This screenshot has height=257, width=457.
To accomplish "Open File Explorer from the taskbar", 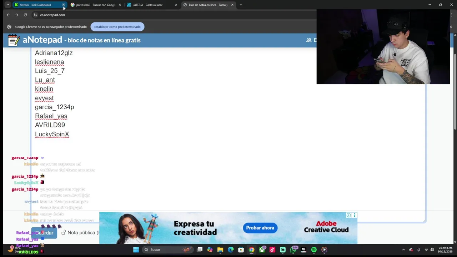I will 220,250.
